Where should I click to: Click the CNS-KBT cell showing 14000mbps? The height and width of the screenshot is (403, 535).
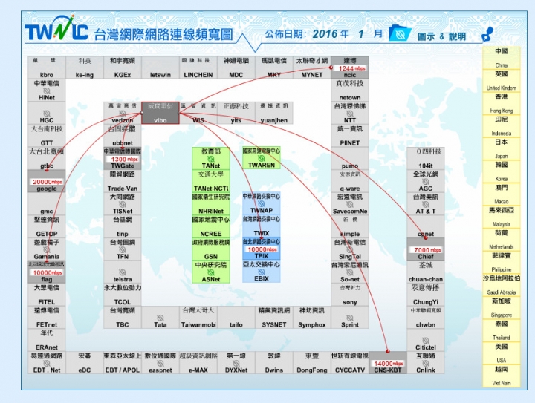tap(388, 363)
